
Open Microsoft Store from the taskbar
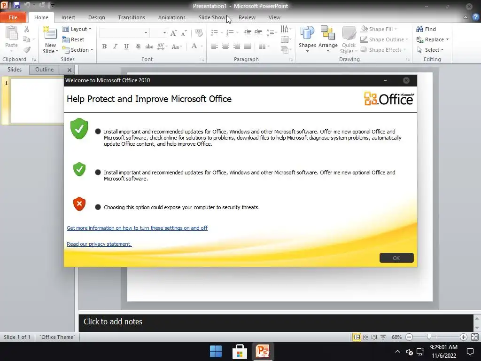pyautogui.click(x=240, y=352)
